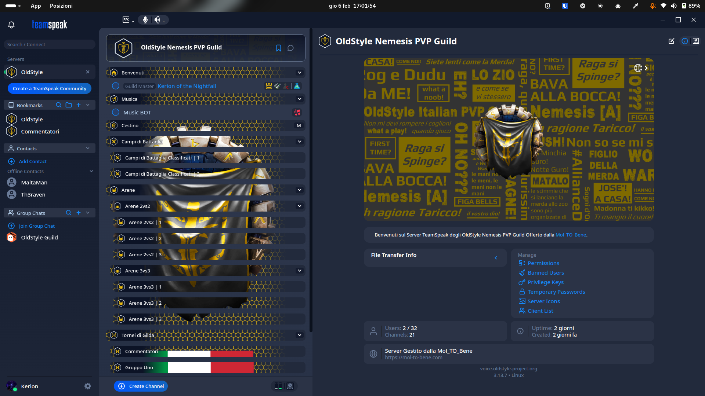Click the globe arrow on the banner
705x396 pixels.
641,68
